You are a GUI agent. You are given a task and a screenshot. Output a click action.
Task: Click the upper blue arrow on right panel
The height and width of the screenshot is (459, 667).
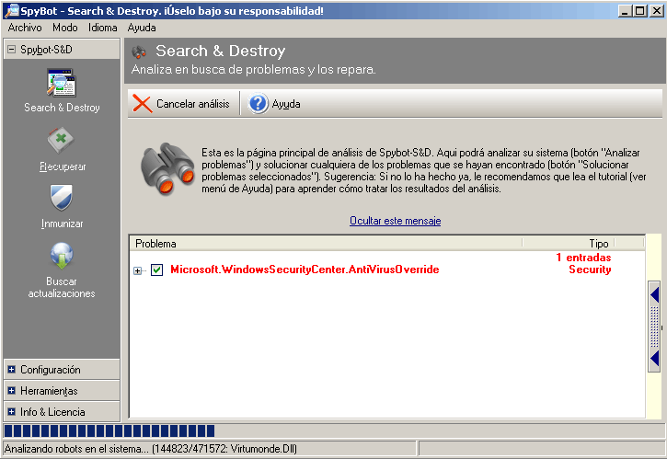[x=654, y=295]
